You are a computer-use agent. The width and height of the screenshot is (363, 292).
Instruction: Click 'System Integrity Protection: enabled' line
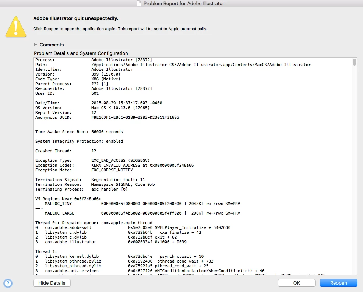[79, 141]
